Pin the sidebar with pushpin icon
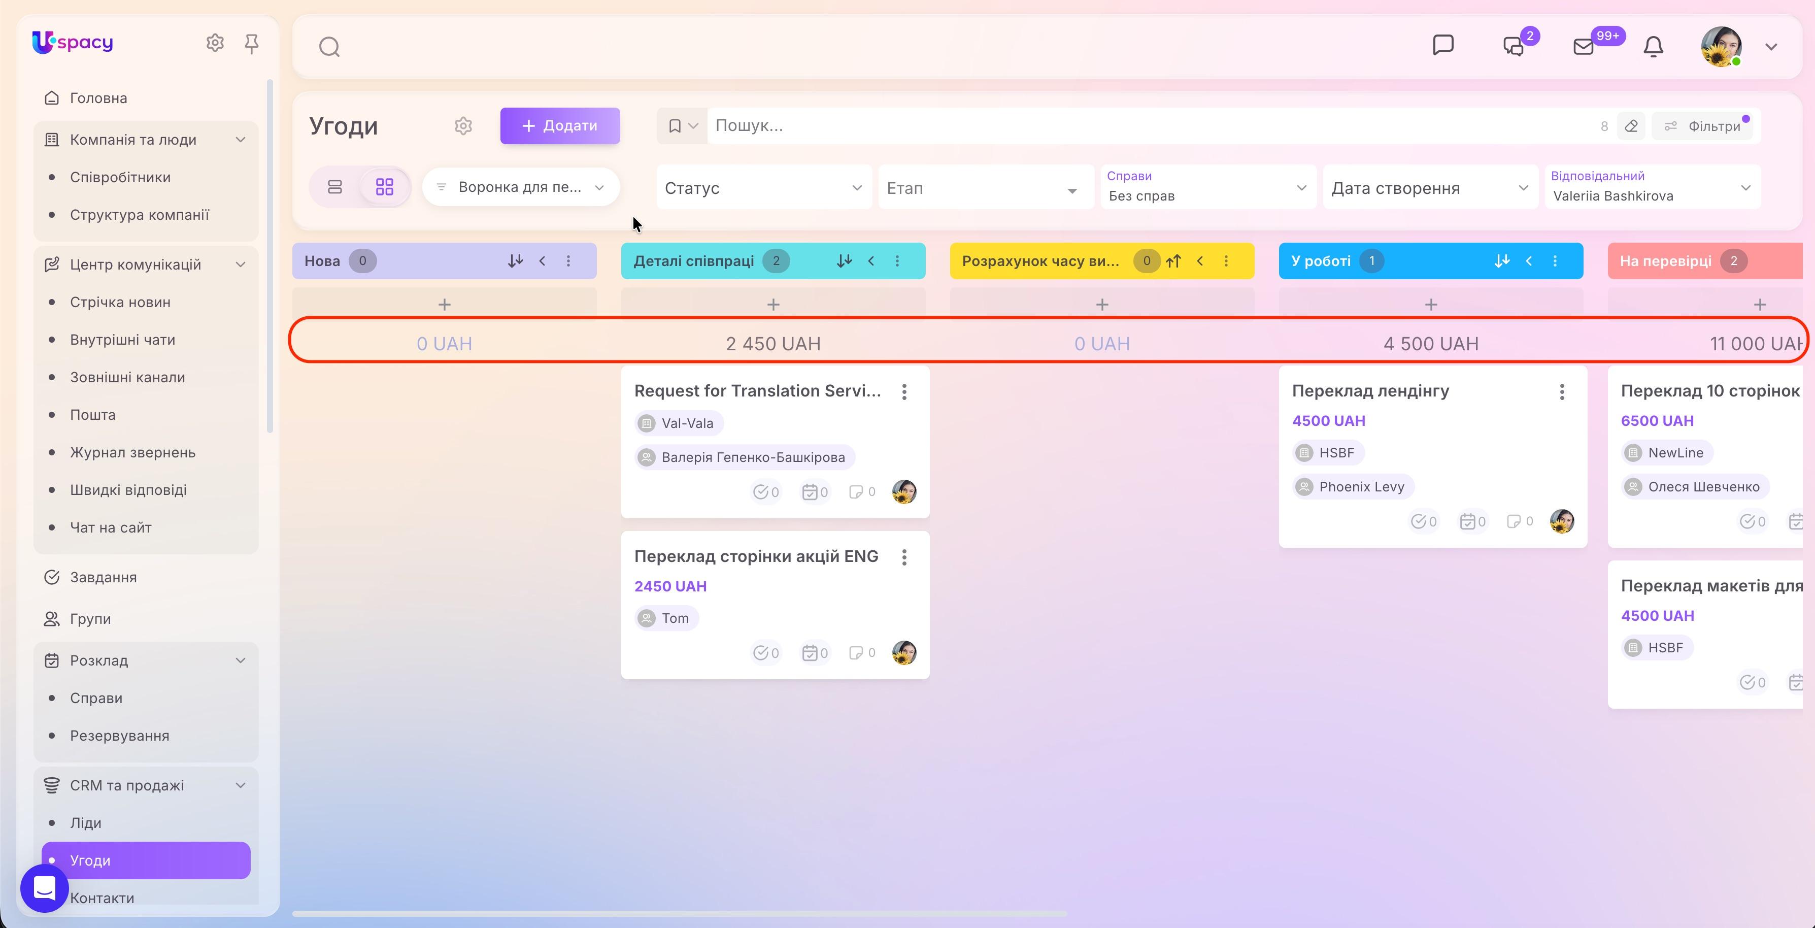Screen dimensions: 1815x928 pyautogui.click(x=252, y=44)
